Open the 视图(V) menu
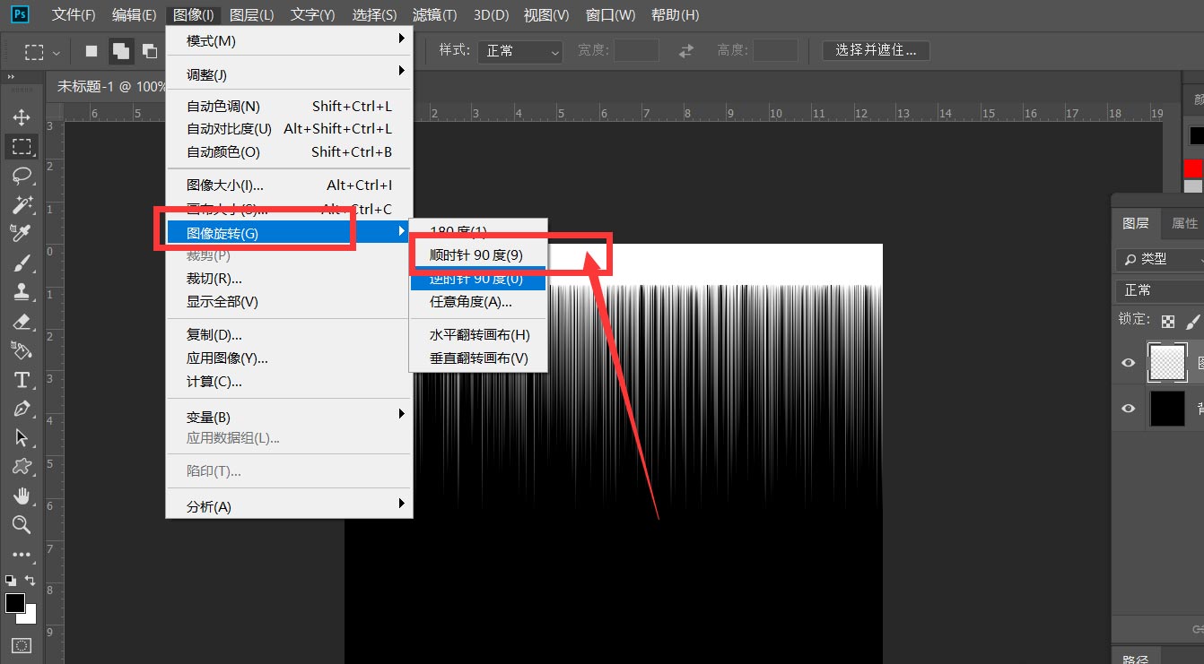The width and height of the screenshot is (1204, 664). click(x=546, y=15)
